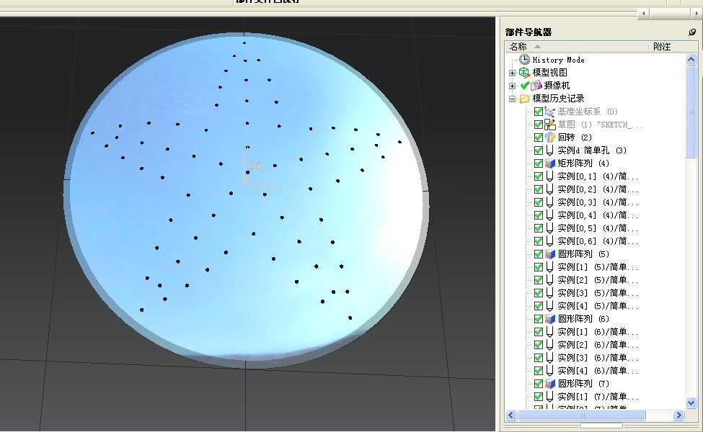The image size is (703, 432).
Task: Click the navigator horizontal scrollbar thumb
Action: (582, 415)
